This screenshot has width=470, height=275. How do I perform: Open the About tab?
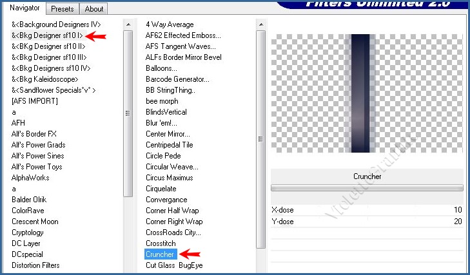pos(94,9)
